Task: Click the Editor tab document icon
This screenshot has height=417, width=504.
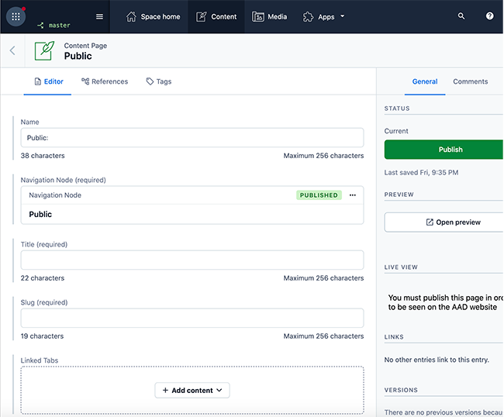Action: (x=38, y=81)
